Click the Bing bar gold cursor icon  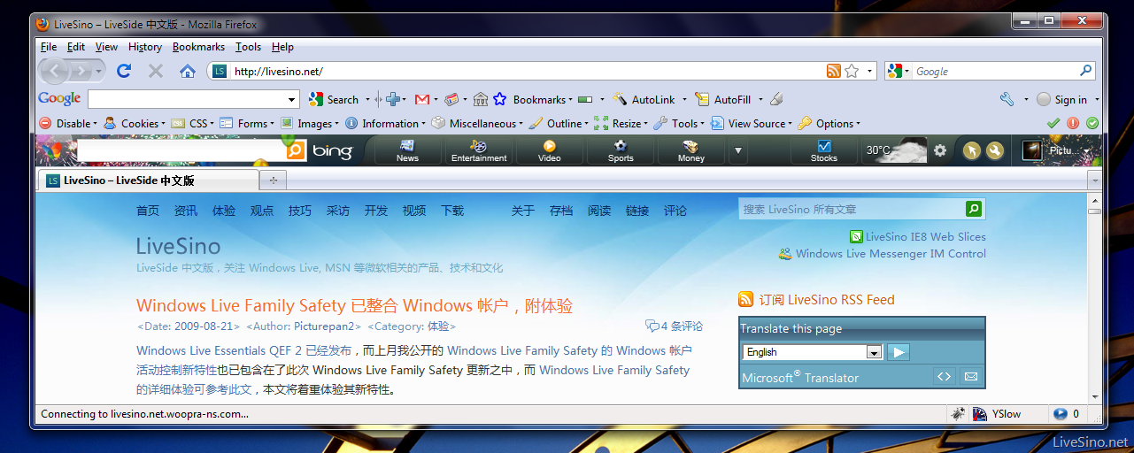pos(972,151)
